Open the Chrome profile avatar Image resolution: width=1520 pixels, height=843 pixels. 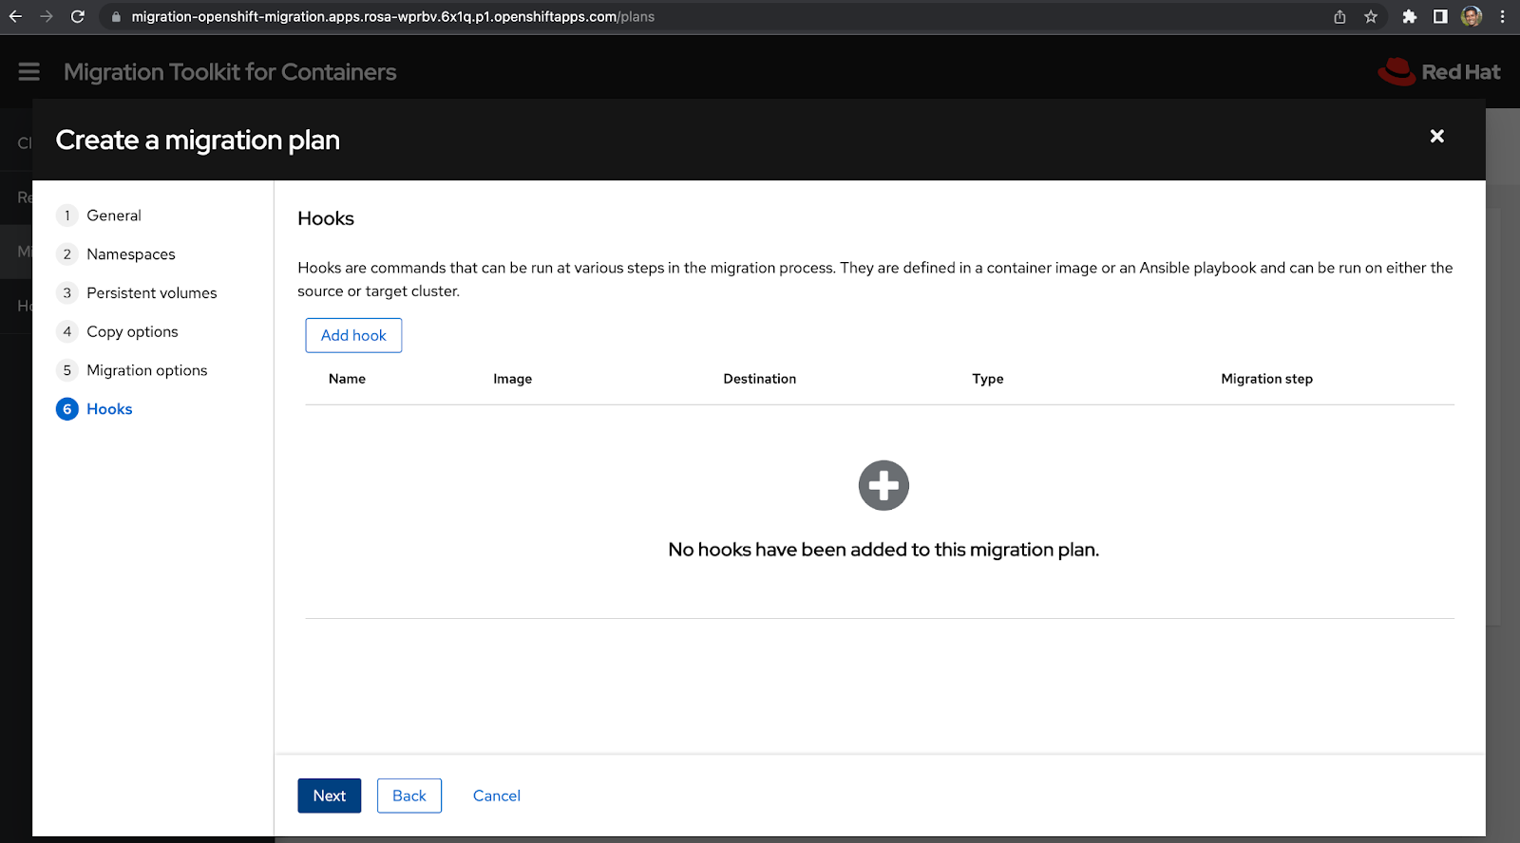[1472, 17]
